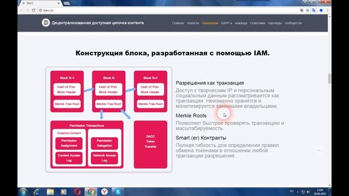Viewport: 349px width, 196px height.
Task: Click the network tray icon
Action: tap(303, 192)
